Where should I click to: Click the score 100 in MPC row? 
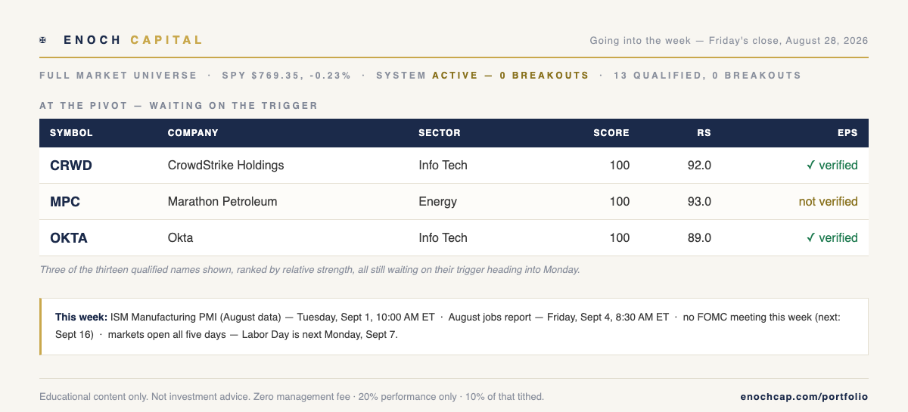click(x=620, y=202)
